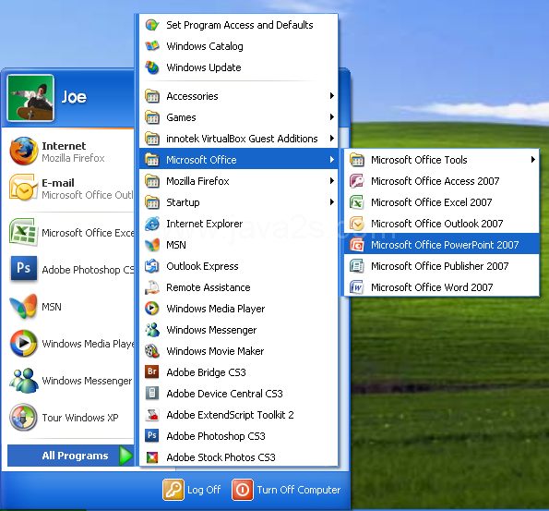Image resolution: width=549 pixels, height=511 pixels.
Task: Launch Microsoft Office Word 2007 entry
Action: (442, 287)
